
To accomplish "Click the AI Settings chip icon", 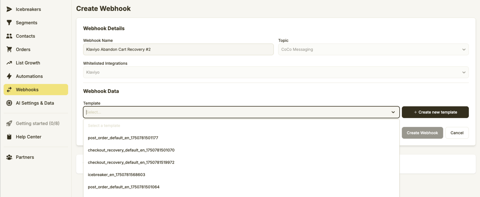I will tap(9, 103).
